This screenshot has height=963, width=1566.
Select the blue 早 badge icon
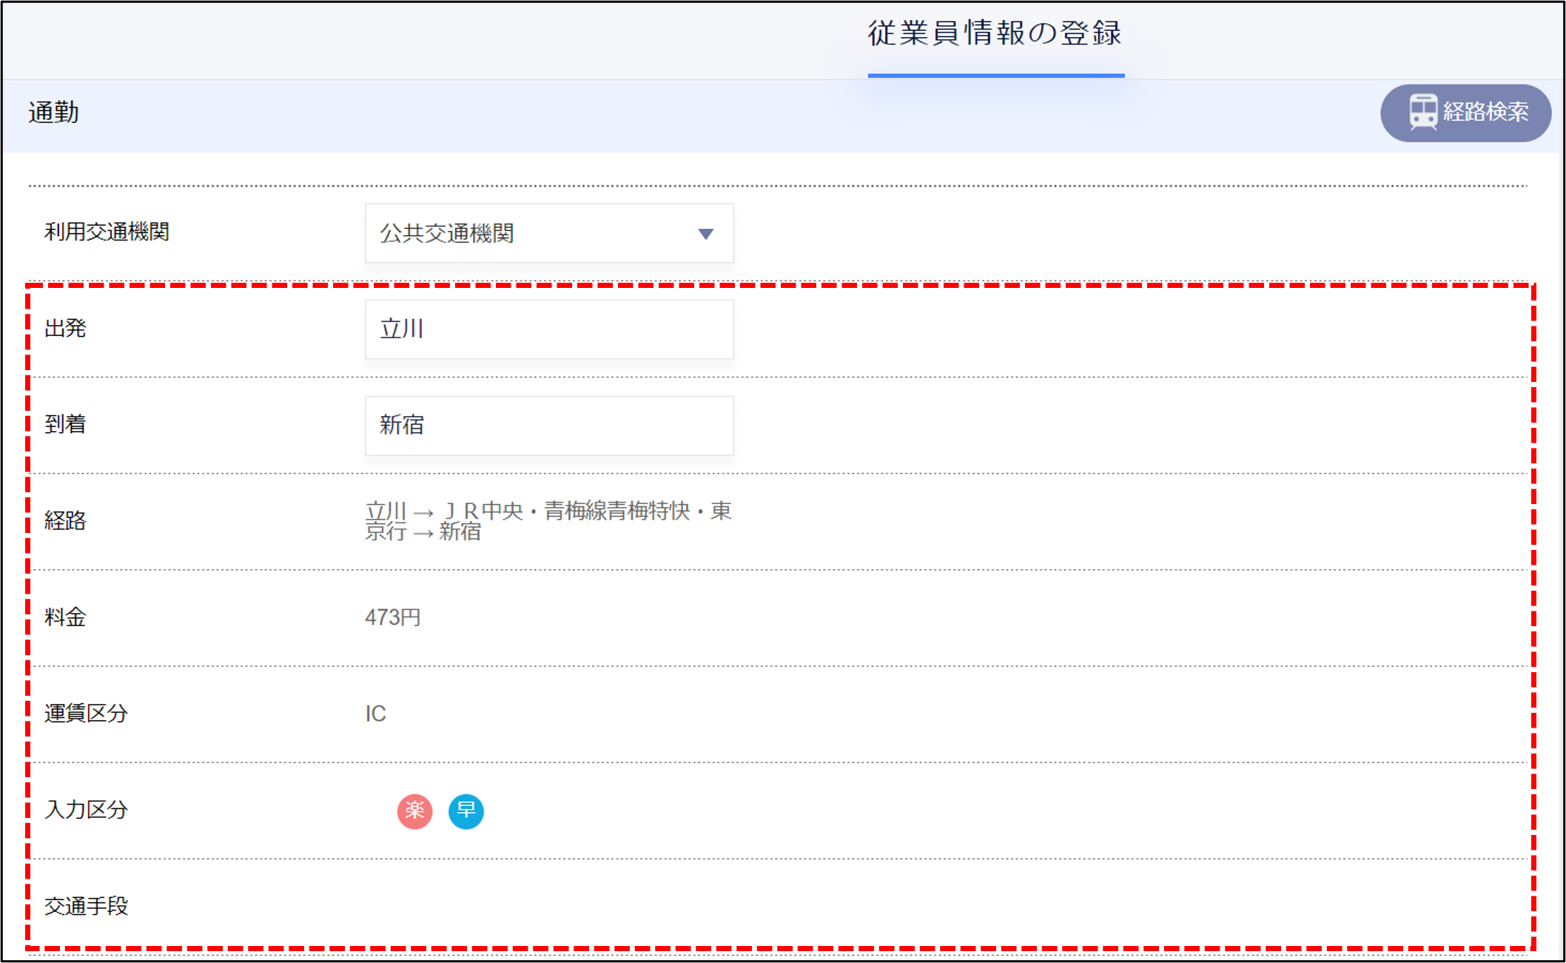[x=466, y=811]
